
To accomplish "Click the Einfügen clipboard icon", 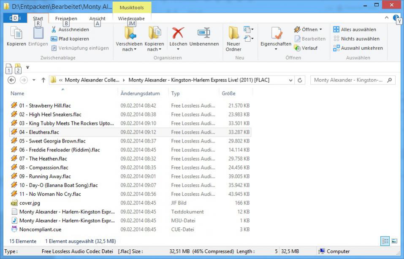I will point(38,34).
